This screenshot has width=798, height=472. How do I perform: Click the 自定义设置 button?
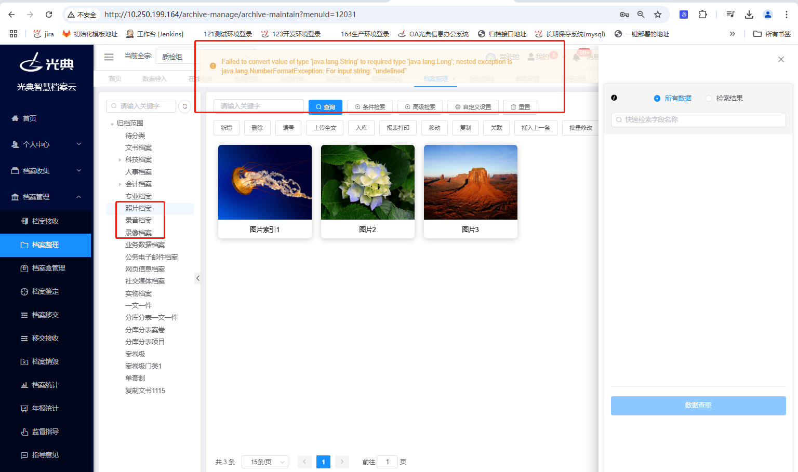pyautogui.click(x=473, y=106)
